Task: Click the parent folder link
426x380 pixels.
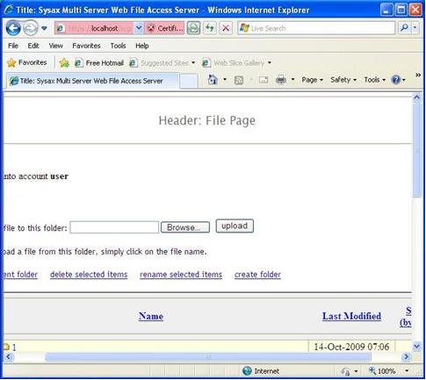Action: click(x=20, y=275)
